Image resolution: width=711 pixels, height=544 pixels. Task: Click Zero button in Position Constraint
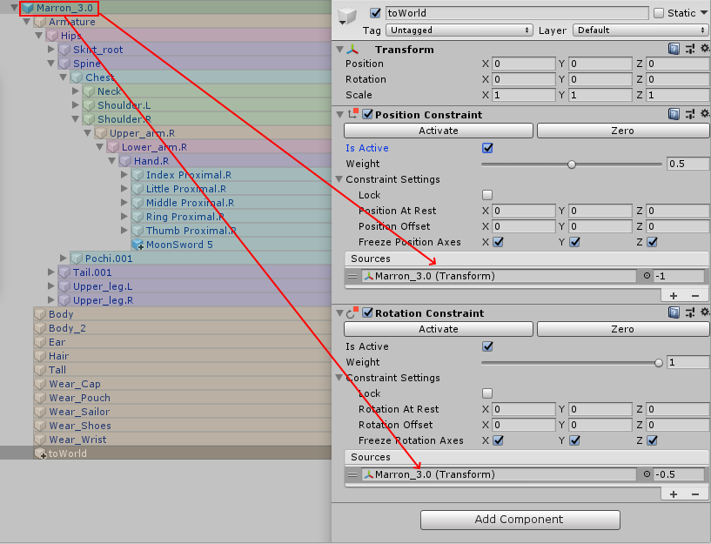623,131
